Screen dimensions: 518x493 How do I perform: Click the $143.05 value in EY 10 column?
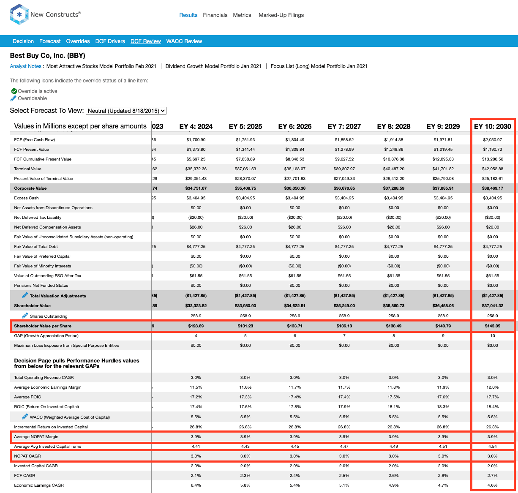pyautogui.click(x=493, y=326)
